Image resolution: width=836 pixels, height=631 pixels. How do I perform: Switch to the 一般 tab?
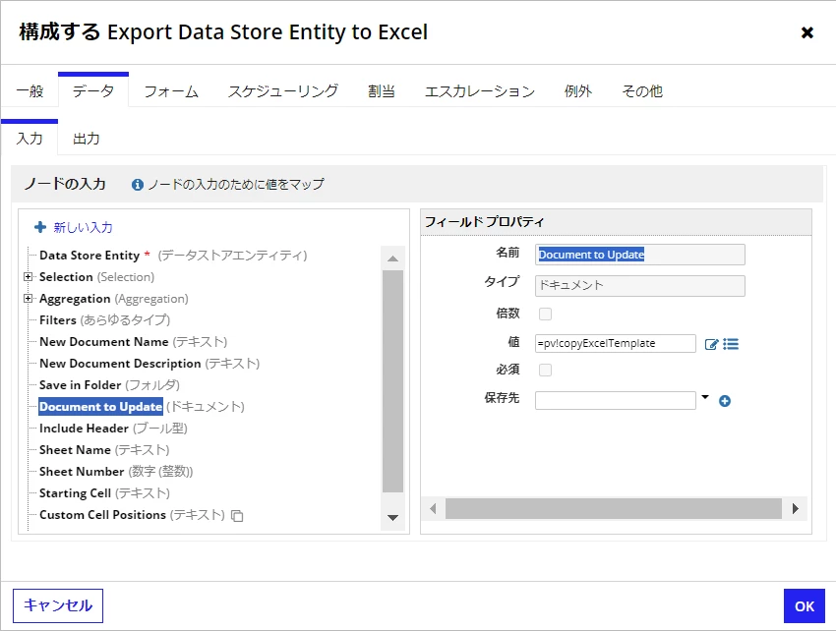tap(30, 91)
